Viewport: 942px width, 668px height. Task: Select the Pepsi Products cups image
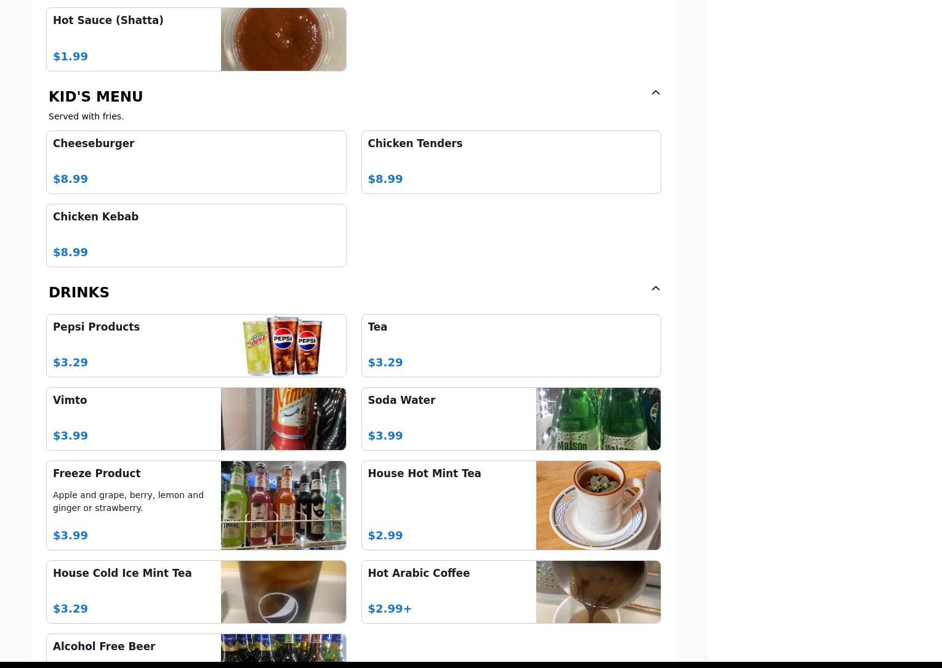[x=283, y=346]
